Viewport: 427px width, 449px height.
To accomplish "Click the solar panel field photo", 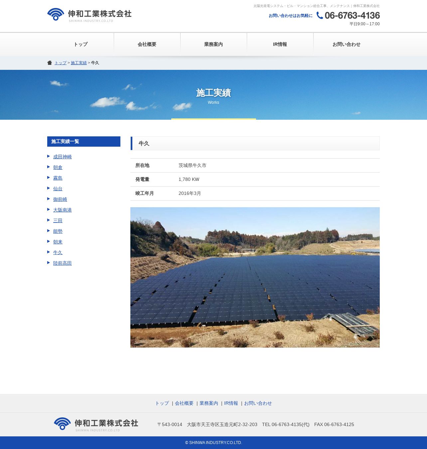I will point(255,277).
